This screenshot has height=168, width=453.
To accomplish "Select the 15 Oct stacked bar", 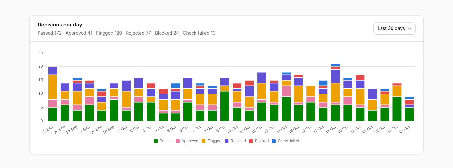I will pyautogui.click(x=299, y=98).
